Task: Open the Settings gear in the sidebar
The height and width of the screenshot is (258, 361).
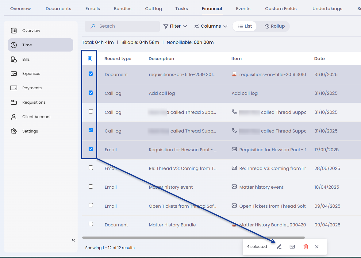Action: pos(30,131)
